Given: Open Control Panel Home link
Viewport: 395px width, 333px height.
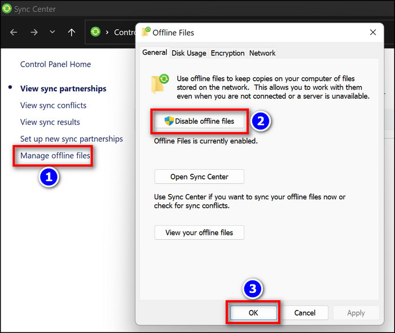Looking at the screenshot, I should coord(56,64).
